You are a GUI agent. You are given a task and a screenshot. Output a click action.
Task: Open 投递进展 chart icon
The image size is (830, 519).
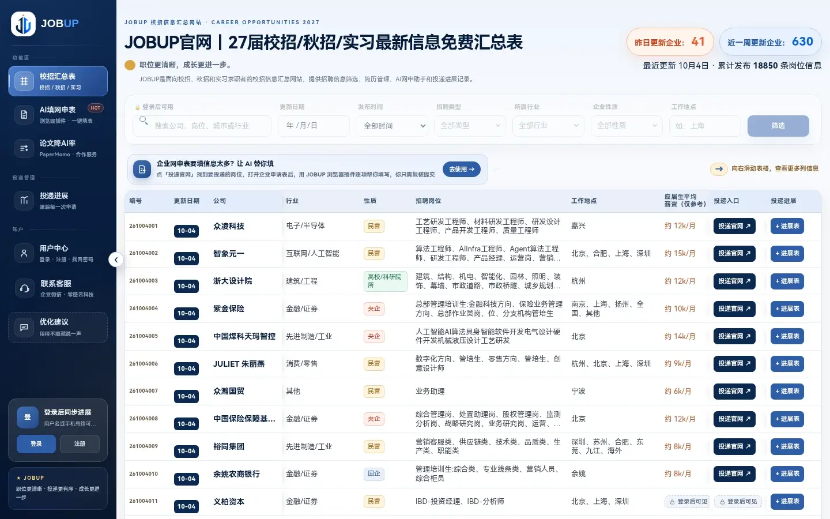[24, 201]
